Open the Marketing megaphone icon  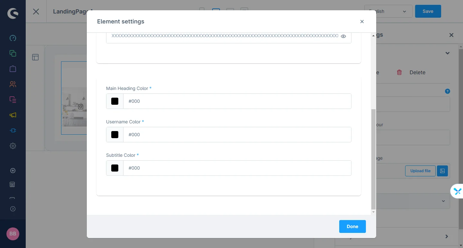(x=13, y=115)
